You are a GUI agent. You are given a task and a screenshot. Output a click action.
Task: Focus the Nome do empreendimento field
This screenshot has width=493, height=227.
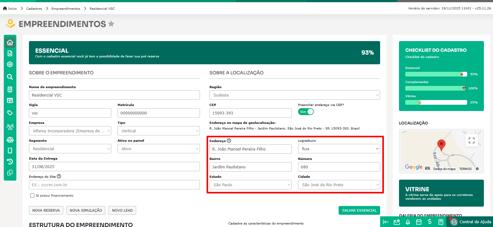(x=114, y=95)
